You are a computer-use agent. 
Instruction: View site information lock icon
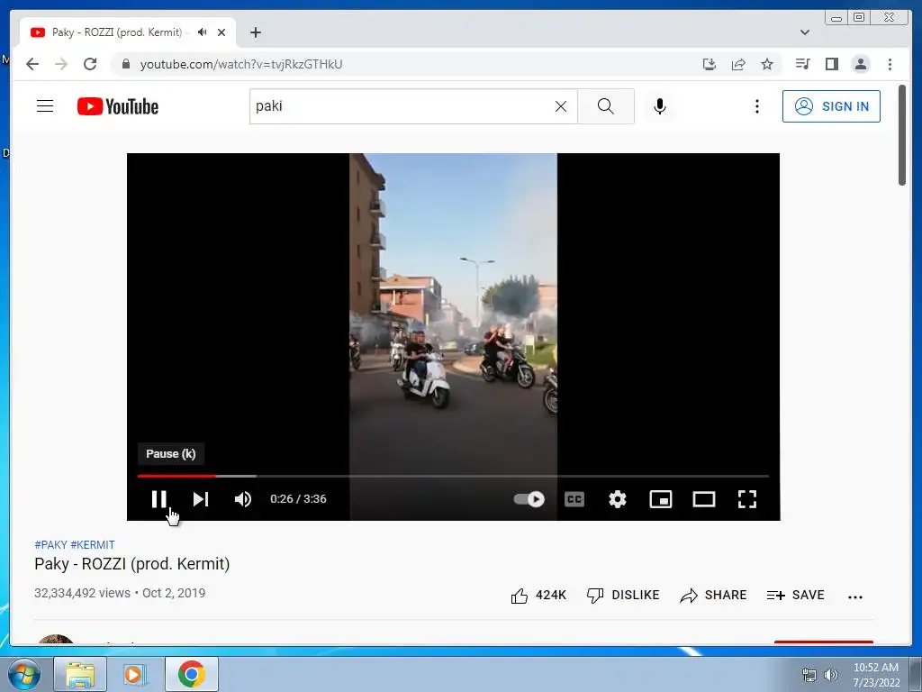tap(125, 64)
